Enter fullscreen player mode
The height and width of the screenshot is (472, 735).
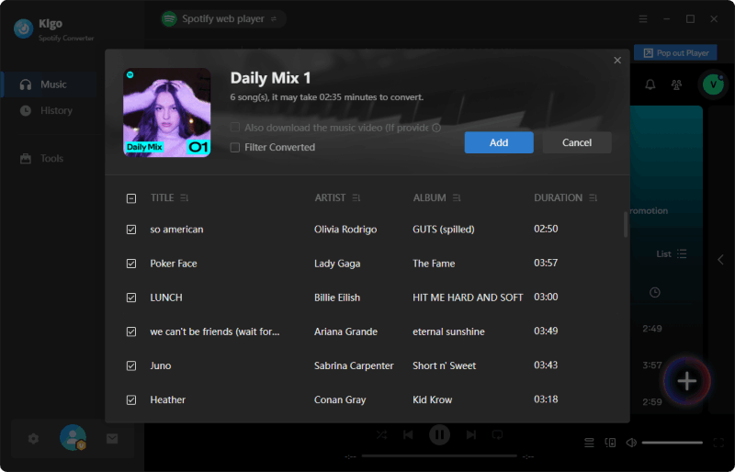tap(718, 443)
